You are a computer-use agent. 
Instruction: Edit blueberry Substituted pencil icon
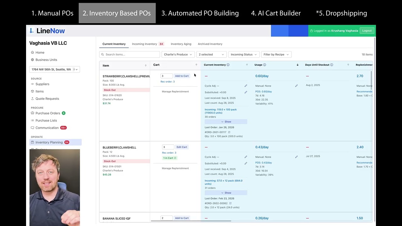246,163
